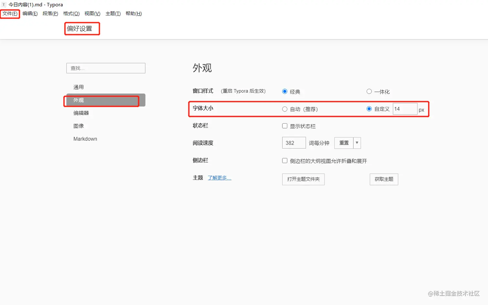Click the 词每分钟 text
This screenshot has height=305, width=488.
319,143
